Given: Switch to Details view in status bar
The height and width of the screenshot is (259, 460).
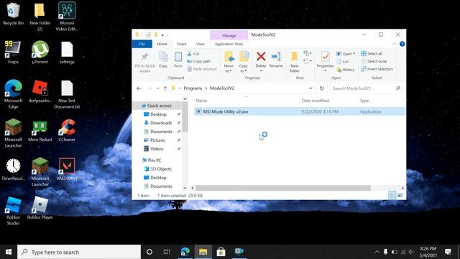Looking at the screenshot, I should click(x=392, y=195).
